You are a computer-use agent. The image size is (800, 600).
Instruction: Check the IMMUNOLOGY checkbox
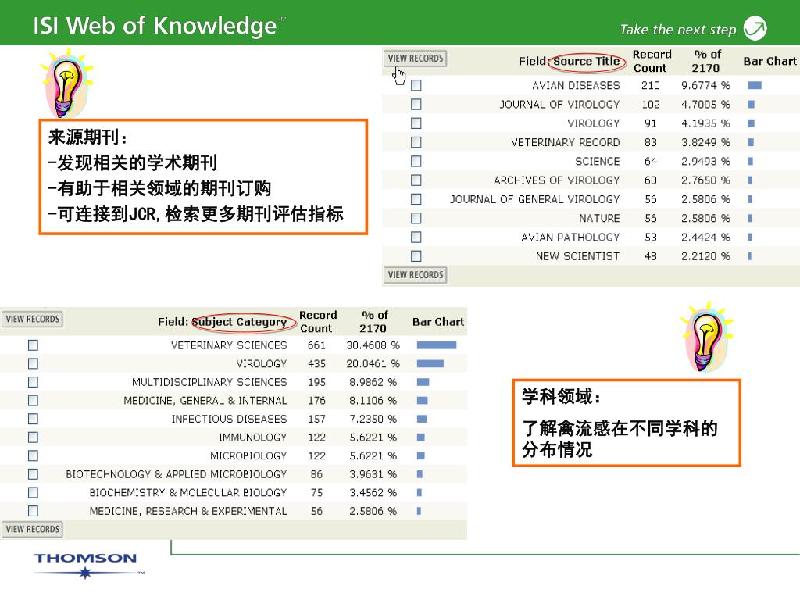point(33,437)
